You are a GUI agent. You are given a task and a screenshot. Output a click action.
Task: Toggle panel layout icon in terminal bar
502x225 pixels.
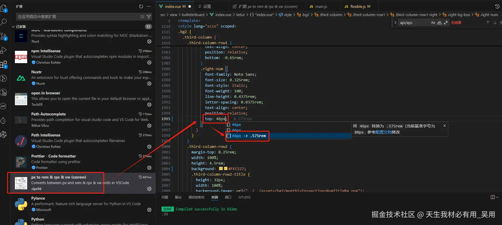pos(493,197)
